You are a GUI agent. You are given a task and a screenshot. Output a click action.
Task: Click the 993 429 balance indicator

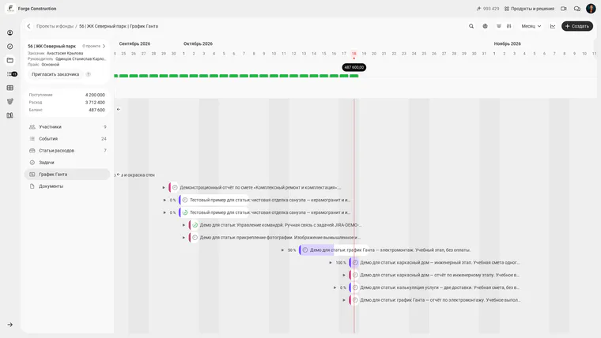(x=488, y=9)
